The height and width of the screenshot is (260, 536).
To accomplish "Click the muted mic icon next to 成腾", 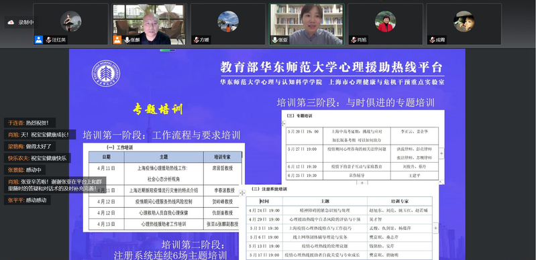I will coord(433,40).
